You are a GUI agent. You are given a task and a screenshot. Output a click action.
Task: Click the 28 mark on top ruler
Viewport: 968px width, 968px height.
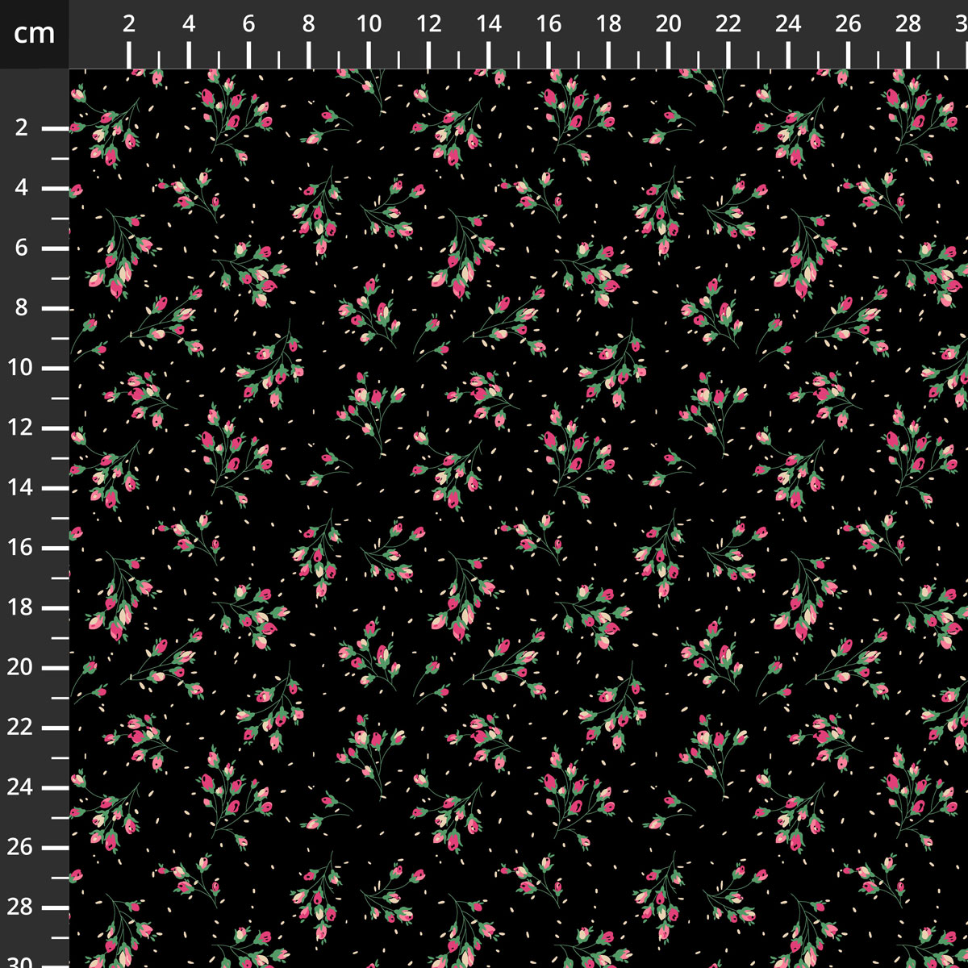click(908, 24)
